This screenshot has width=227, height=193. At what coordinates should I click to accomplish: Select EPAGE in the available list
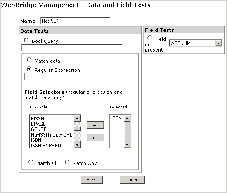[x=52, y=124]
